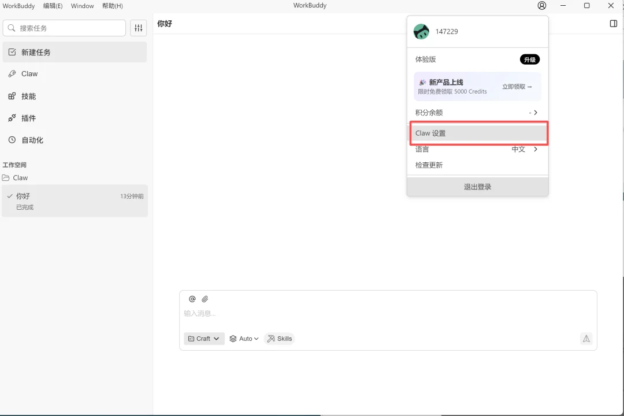Click the send message arrow icon
Screen dimensions: 624x416
tap(586, 339)
